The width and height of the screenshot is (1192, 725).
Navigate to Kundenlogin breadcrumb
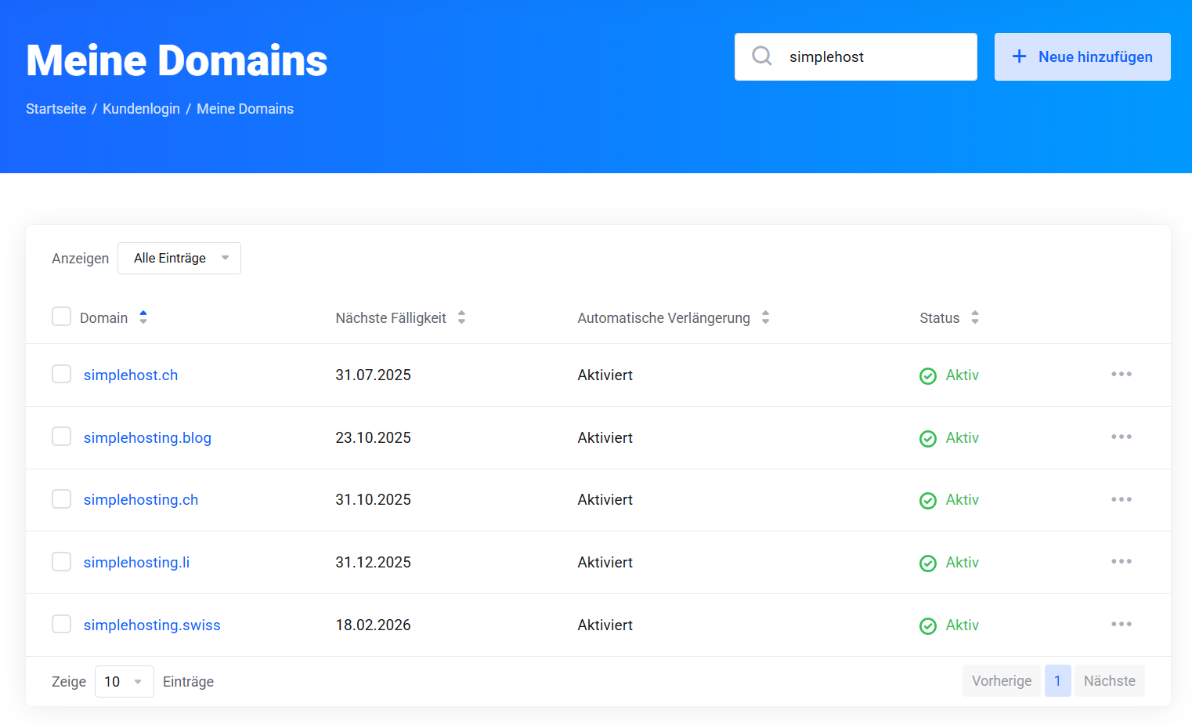[141, 109]
